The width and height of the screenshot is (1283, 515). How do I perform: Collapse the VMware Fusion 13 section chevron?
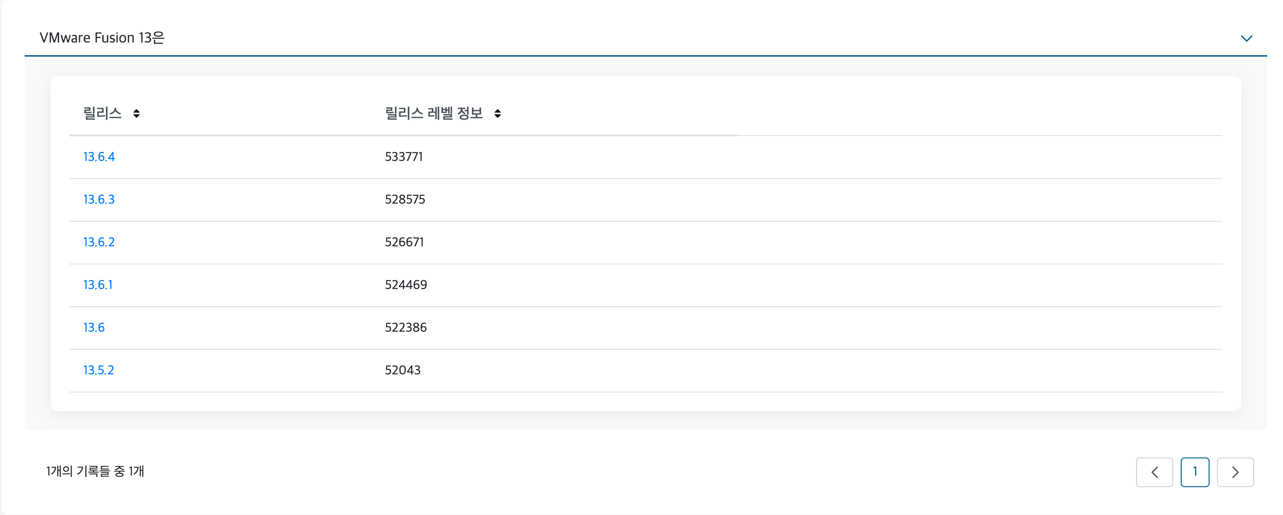pyautogui.click(x=1246, y=38)
